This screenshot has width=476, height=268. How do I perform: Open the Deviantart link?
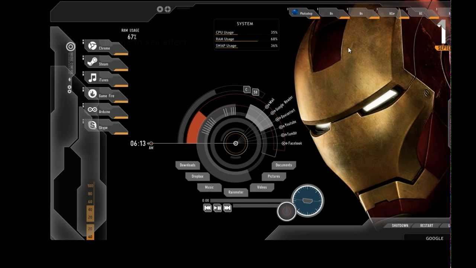click(286, 114)
